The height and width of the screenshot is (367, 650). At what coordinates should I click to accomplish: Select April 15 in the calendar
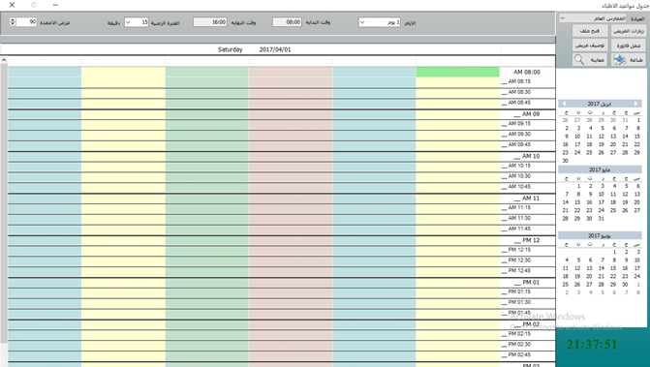[x=637, y=137]
